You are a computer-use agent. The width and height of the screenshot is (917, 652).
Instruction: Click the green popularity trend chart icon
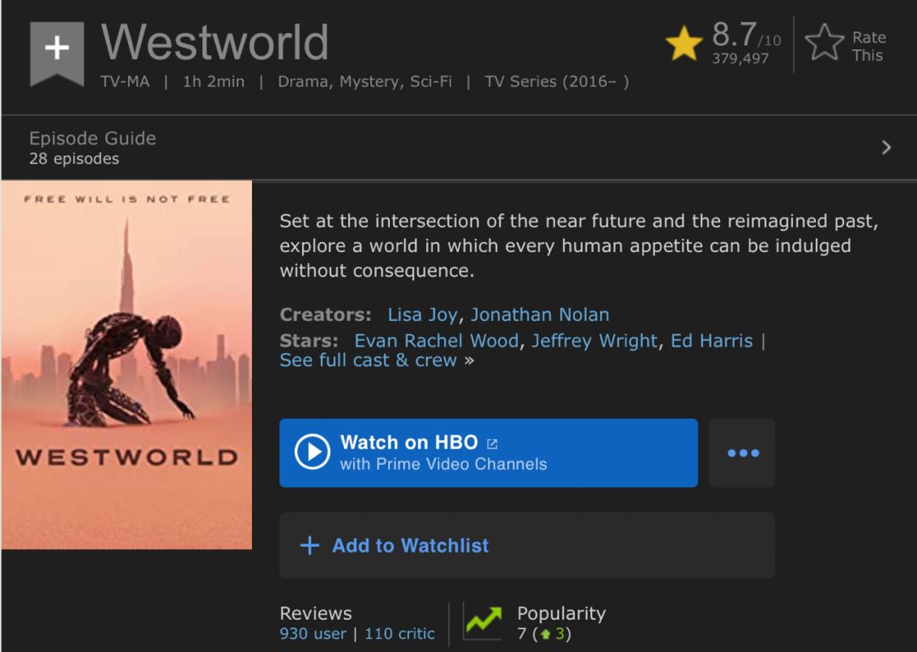482,622
